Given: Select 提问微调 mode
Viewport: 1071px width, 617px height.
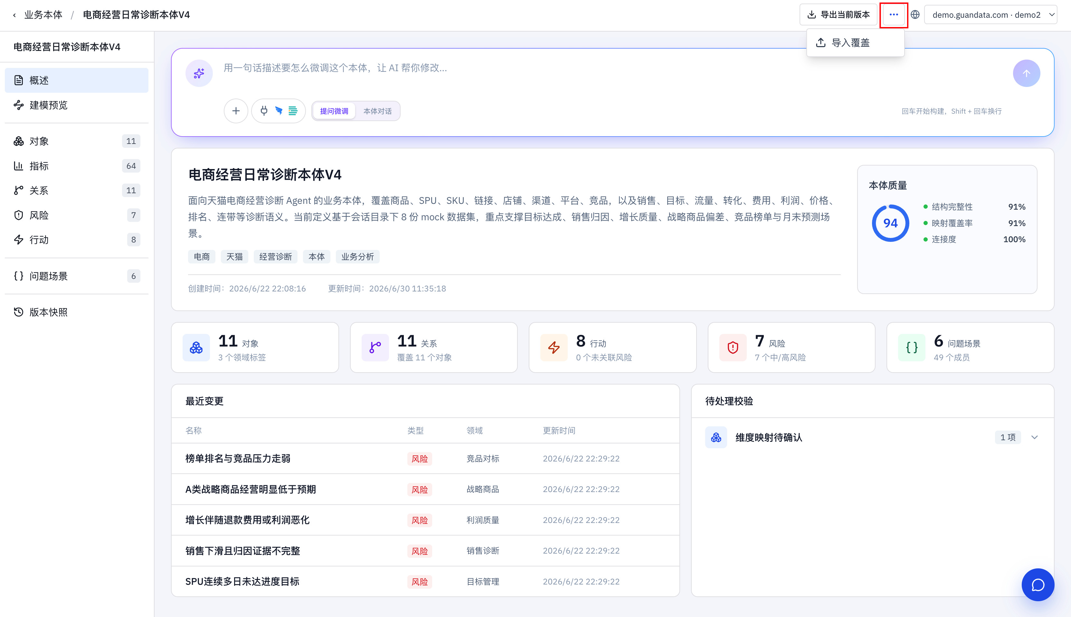Looking at the screenshot, I should point(334,111).
